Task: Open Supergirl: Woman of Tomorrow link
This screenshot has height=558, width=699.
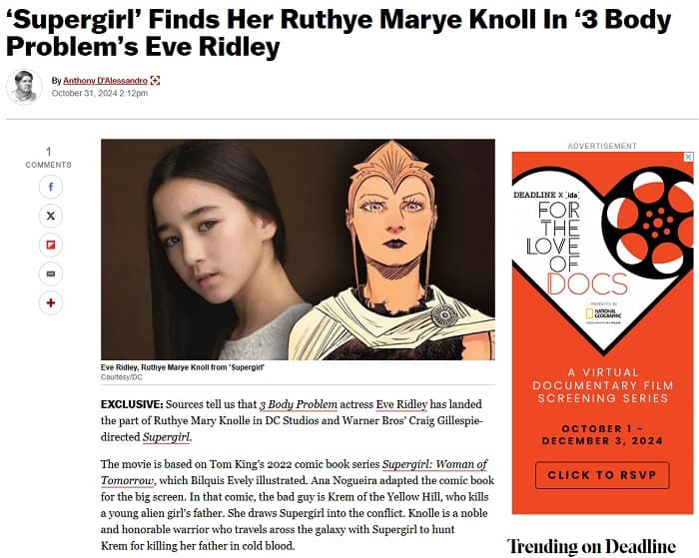Action: pyautogui.click(x=294, y=472)
